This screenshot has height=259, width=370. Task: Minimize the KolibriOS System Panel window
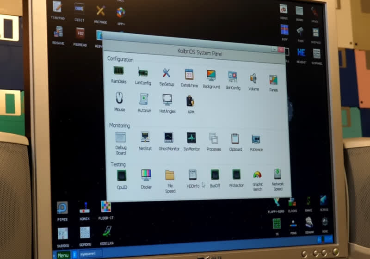pyautogui.click(x=274, y=49)
